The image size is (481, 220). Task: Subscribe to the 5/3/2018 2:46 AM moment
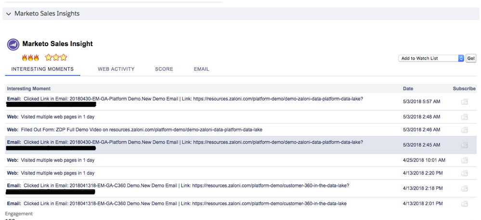coord(465,130)
